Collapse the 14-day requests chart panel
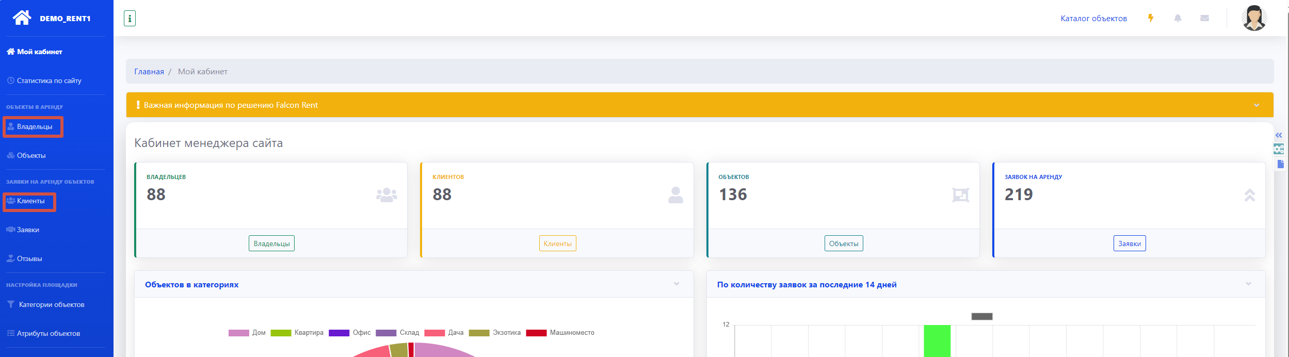1289x357 pixels. (1248, 284)
